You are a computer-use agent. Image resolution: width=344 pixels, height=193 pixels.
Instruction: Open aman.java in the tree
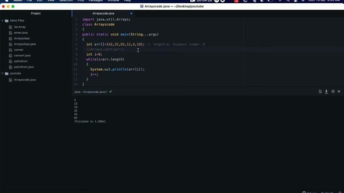coord(21,33)
